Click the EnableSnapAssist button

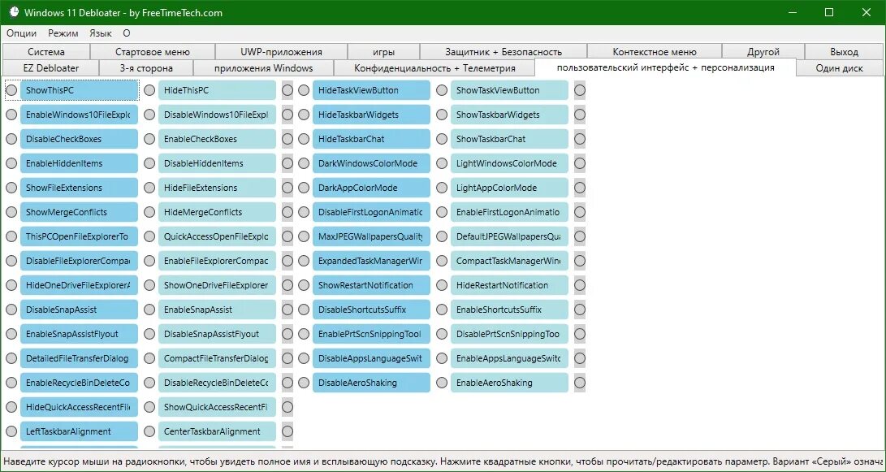(216, 310)
